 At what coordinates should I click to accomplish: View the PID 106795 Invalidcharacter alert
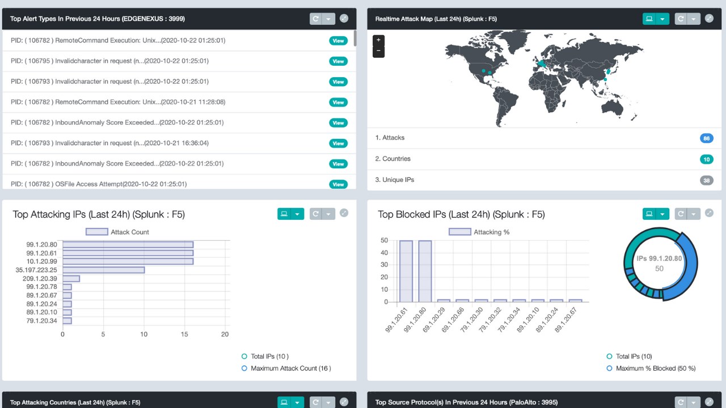click(x=338, y=61)
